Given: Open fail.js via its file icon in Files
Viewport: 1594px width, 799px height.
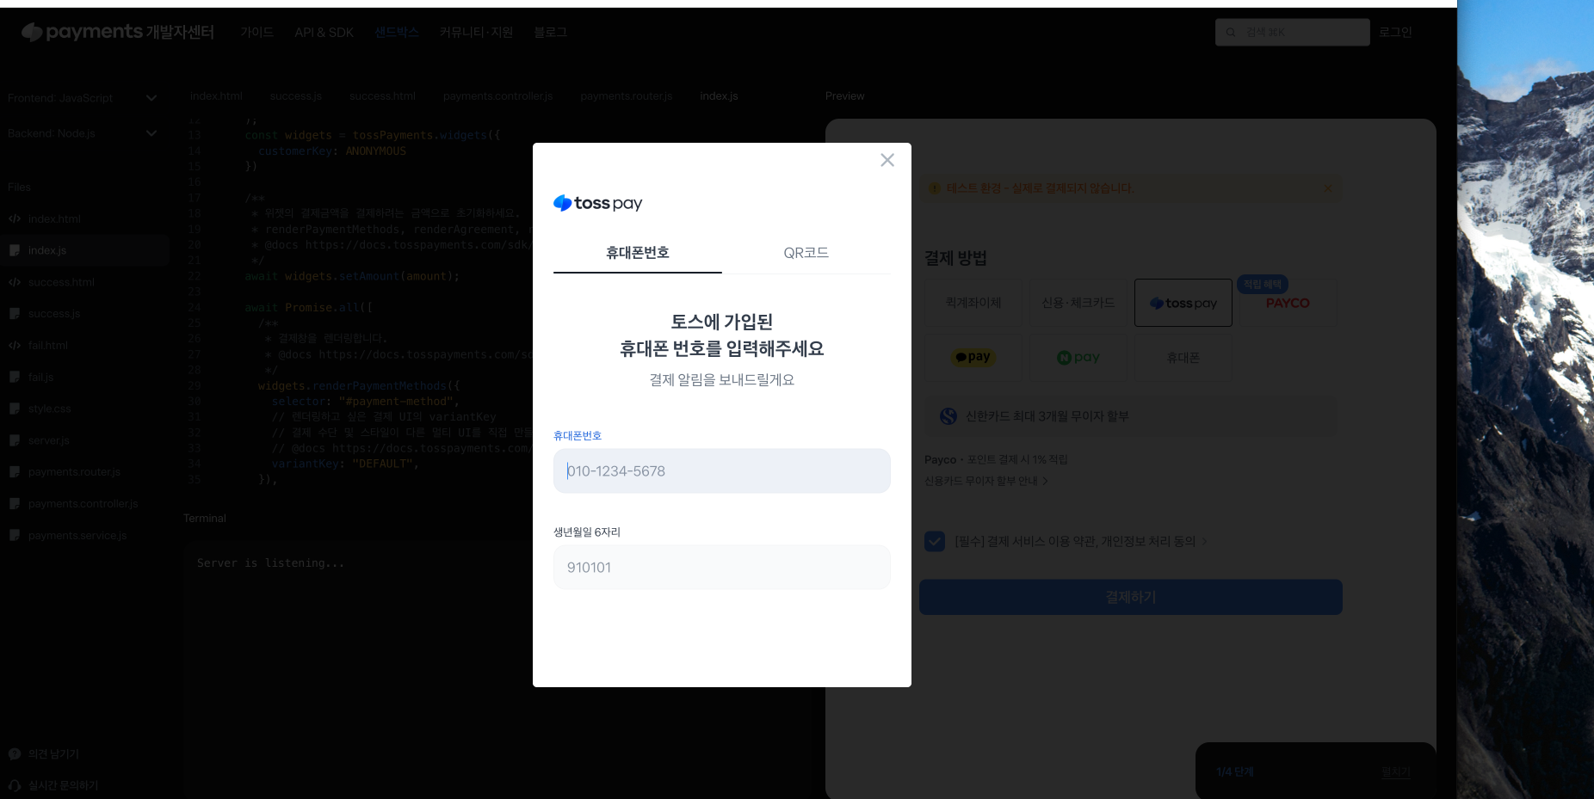Looking at the screenshot, I should coord(15,377).
